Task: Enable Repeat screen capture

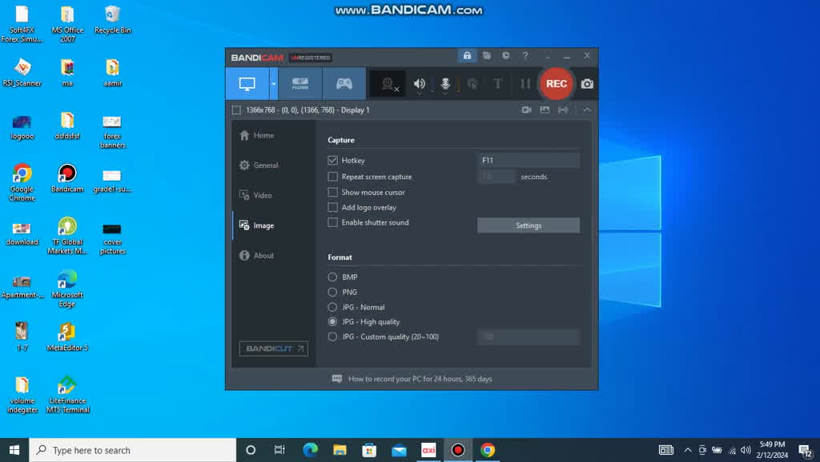Action: point(333,177)
